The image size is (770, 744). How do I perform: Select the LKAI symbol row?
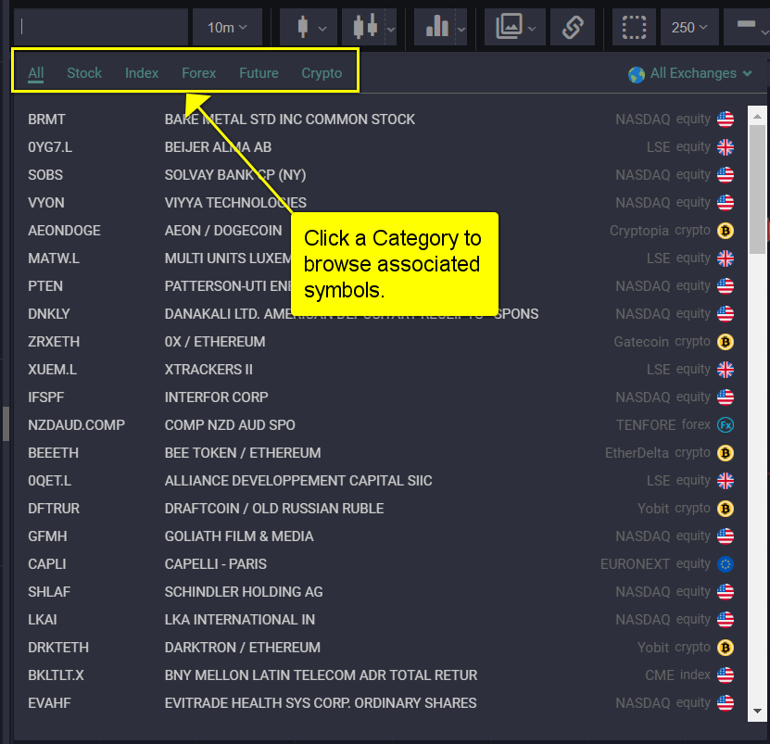381,620
